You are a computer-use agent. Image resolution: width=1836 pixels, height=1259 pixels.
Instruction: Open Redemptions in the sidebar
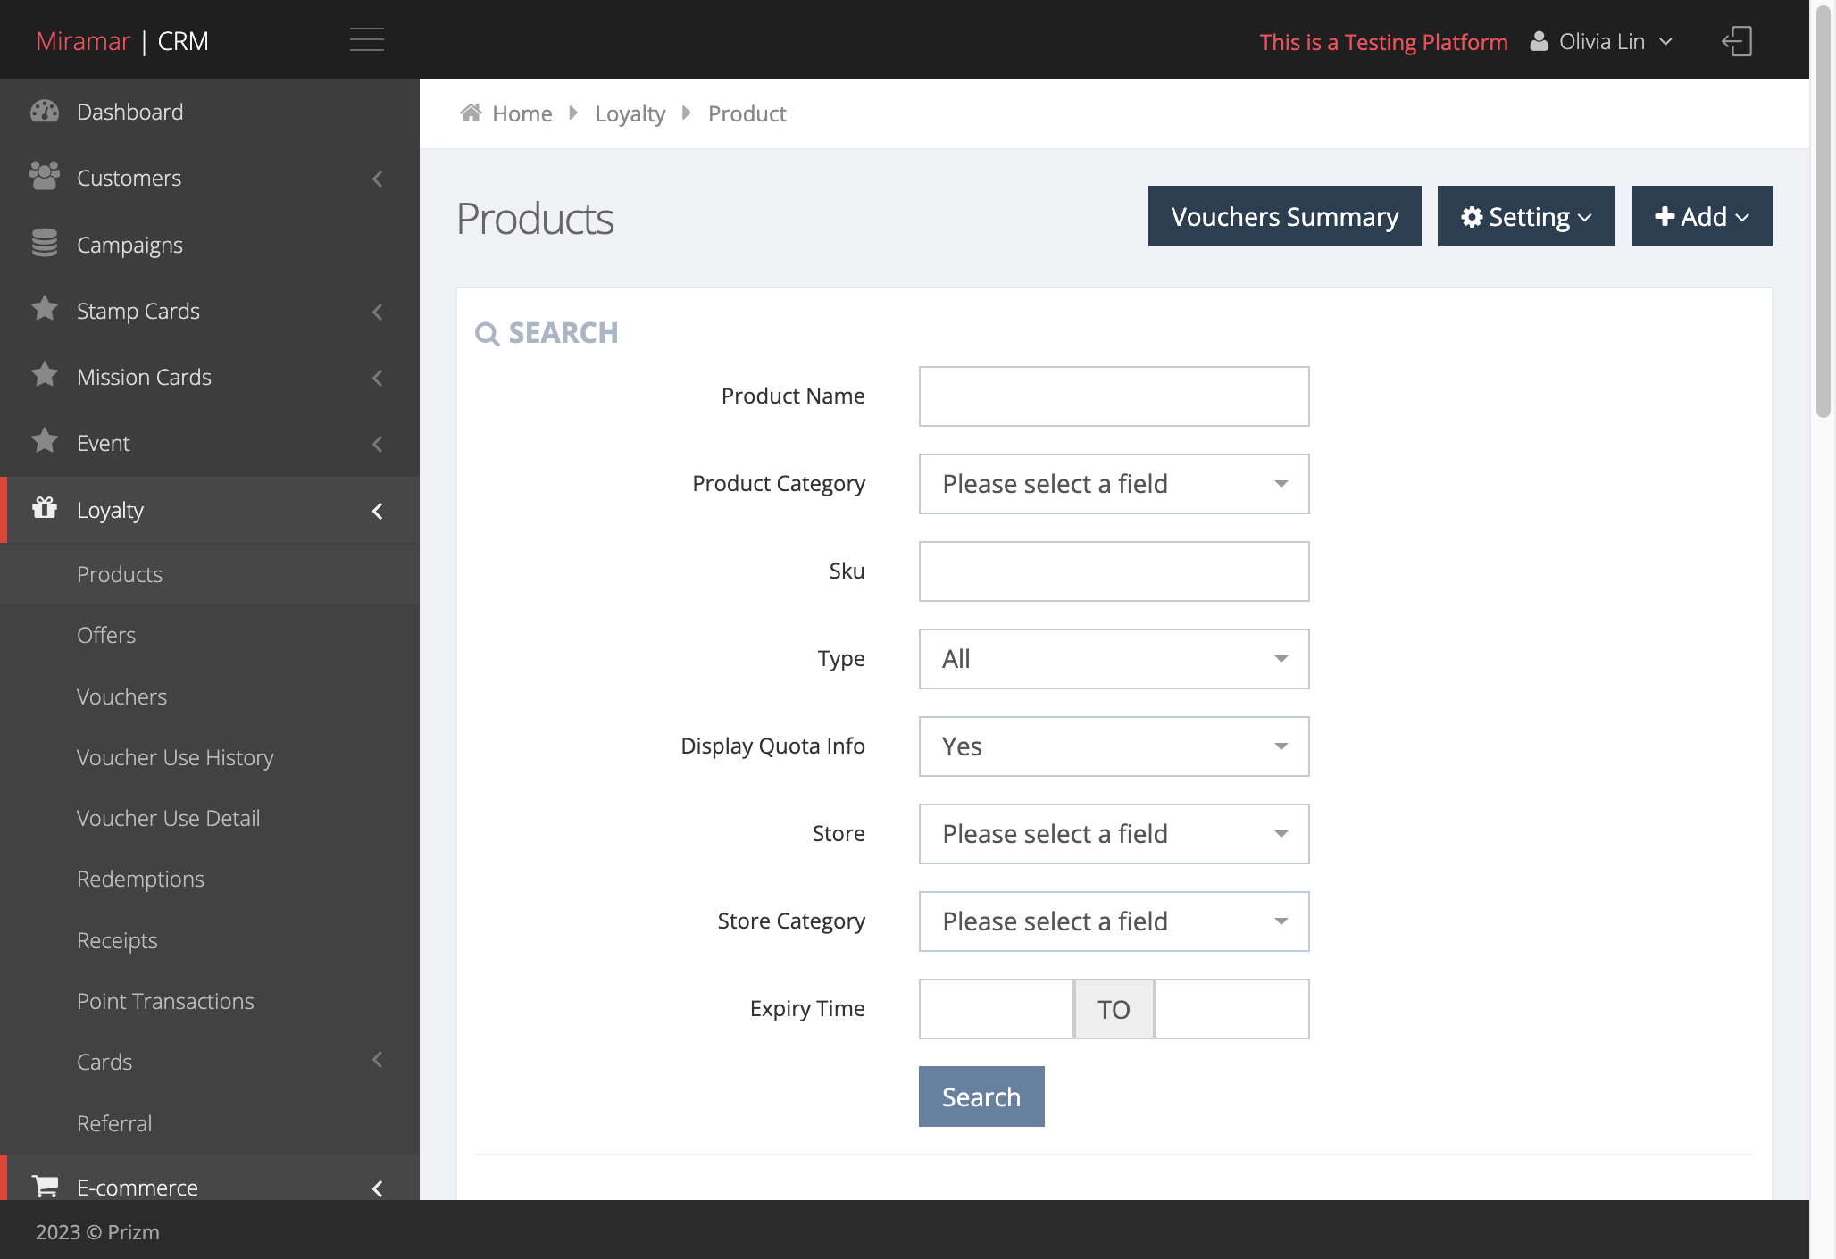click(x=140, y=879)
